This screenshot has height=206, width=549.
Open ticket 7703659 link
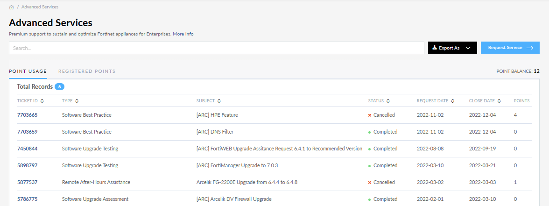pyautogui.click(x=28, y=132)
